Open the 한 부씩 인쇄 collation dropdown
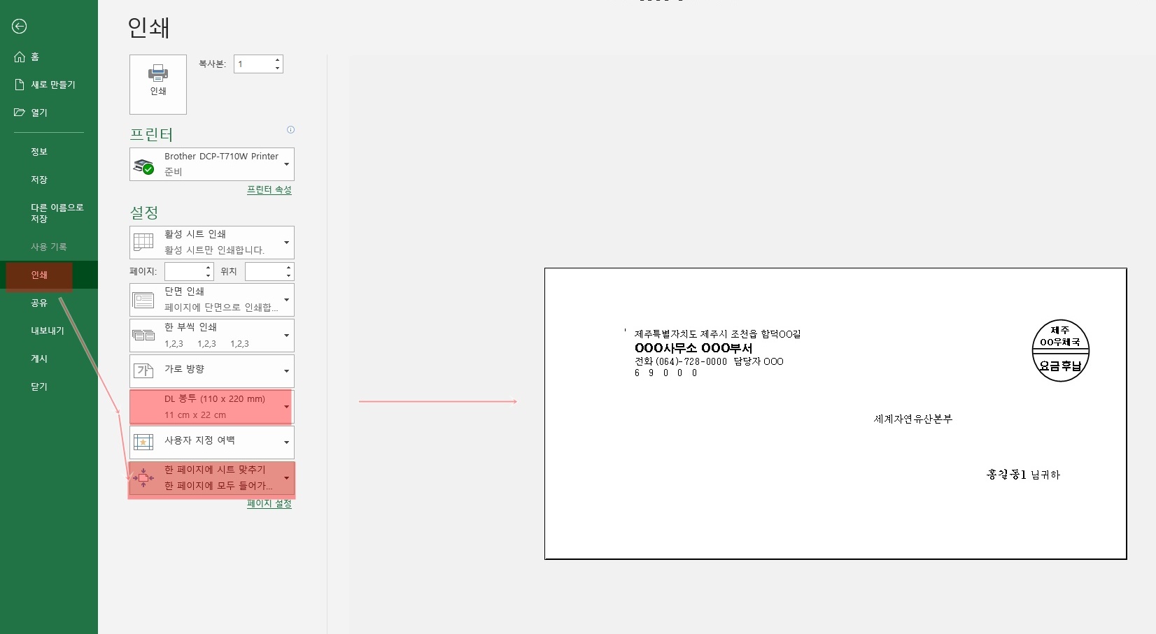This screenshot has height=634, width=1156. click(212, 336)
